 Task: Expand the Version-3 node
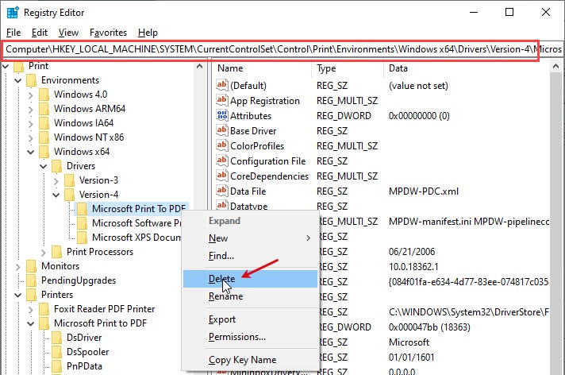point(56,180)
